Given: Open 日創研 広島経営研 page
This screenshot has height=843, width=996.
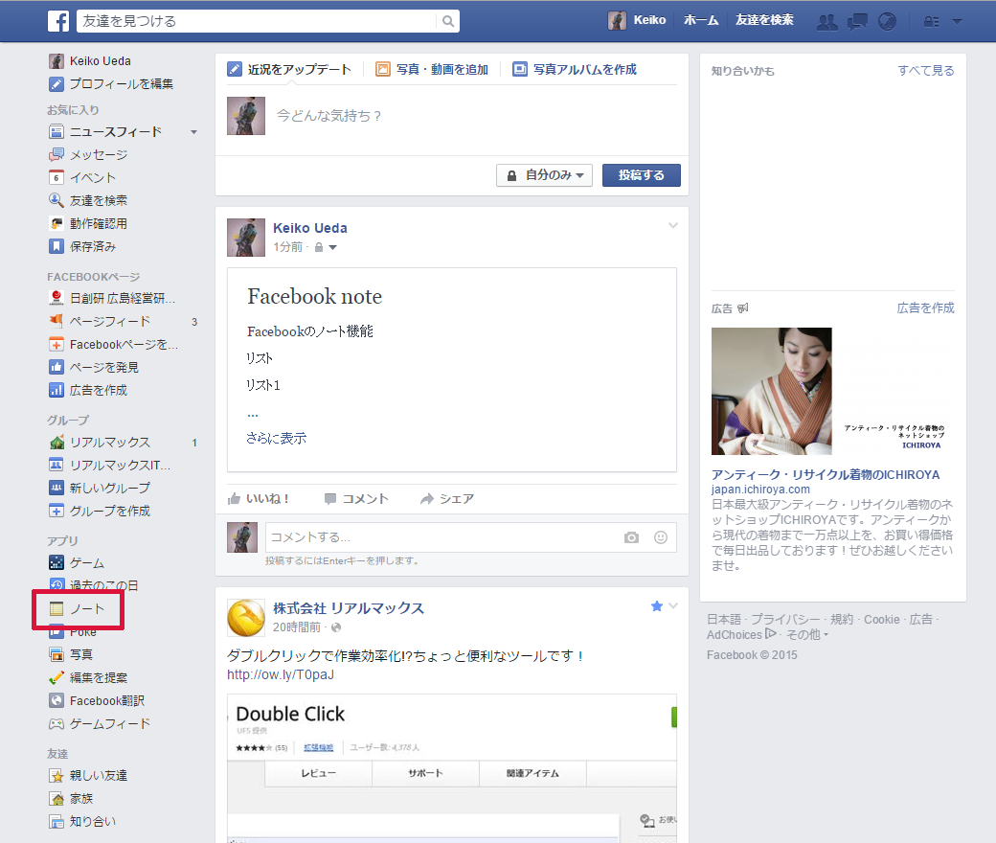Looking at the screenshot, I should pyautogui.click(x=112, y=298).
